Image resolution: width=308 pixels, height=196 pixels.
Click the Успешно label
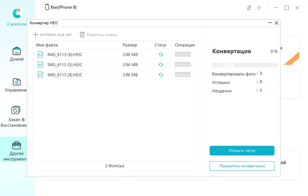221,82
